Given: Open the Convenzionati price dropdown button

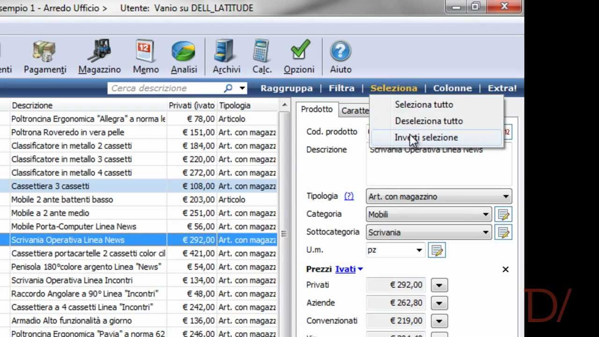Looking at the screenshot, I should 439,321.
